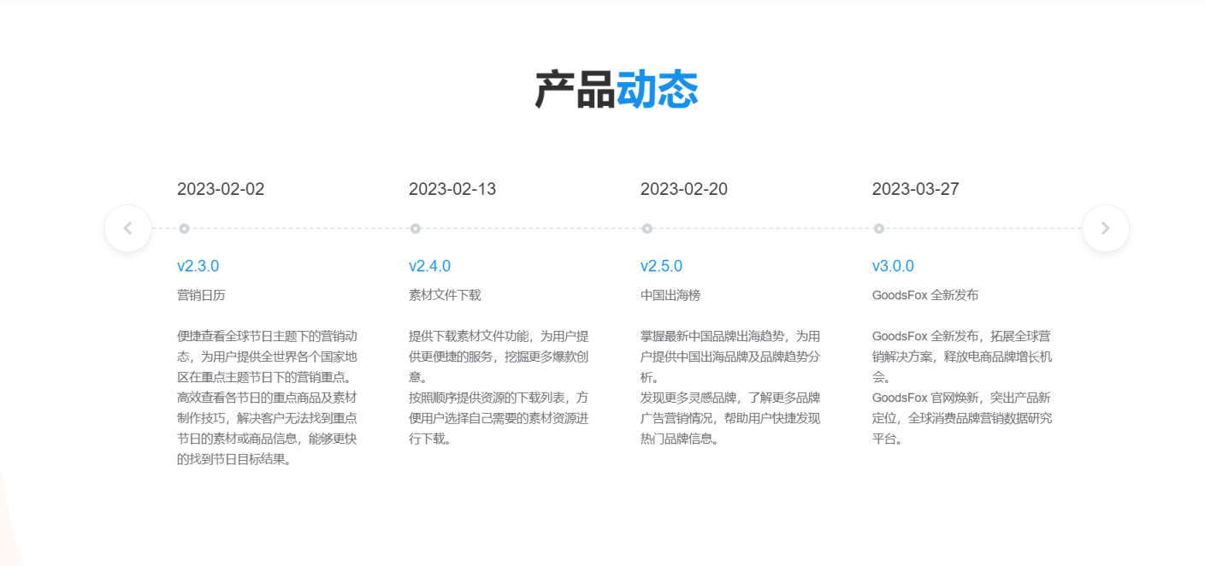The image size is (1205, 566).
Task: Click the 2023-02-13 date label
Action: [452, 189]
